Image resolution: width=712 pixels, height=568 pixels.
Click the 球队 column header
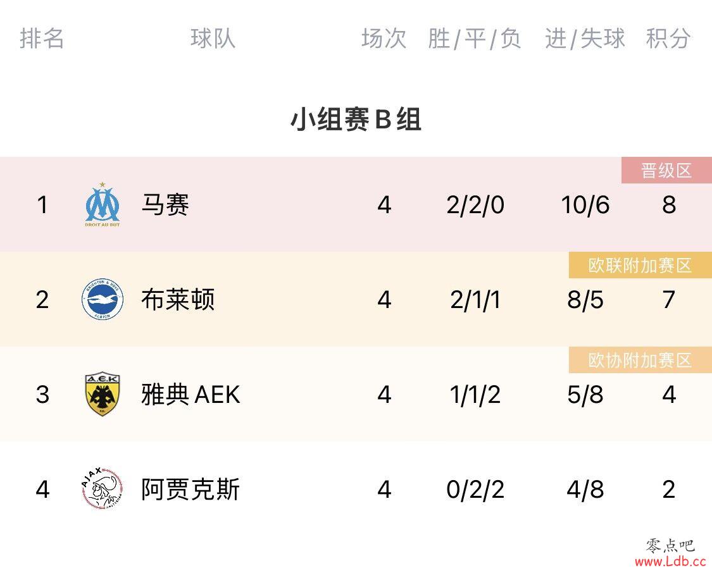(213, 38)
